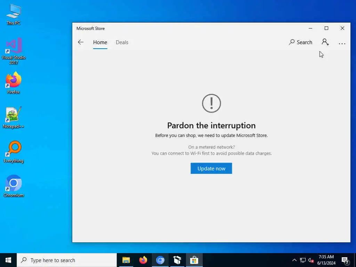Select the Chromium desktop shortcut

[14, 186]
